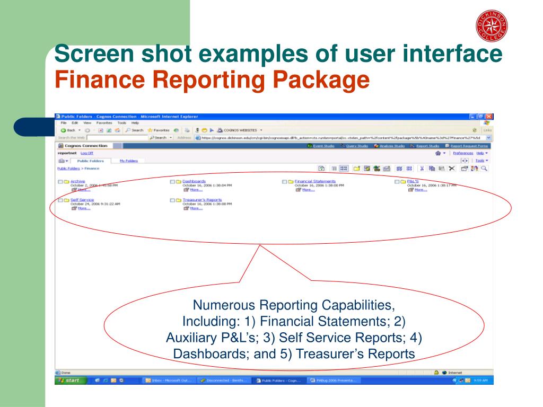Check the Self Service folder checkbox
The image size is (543, 407).
[x=60, y=200]
